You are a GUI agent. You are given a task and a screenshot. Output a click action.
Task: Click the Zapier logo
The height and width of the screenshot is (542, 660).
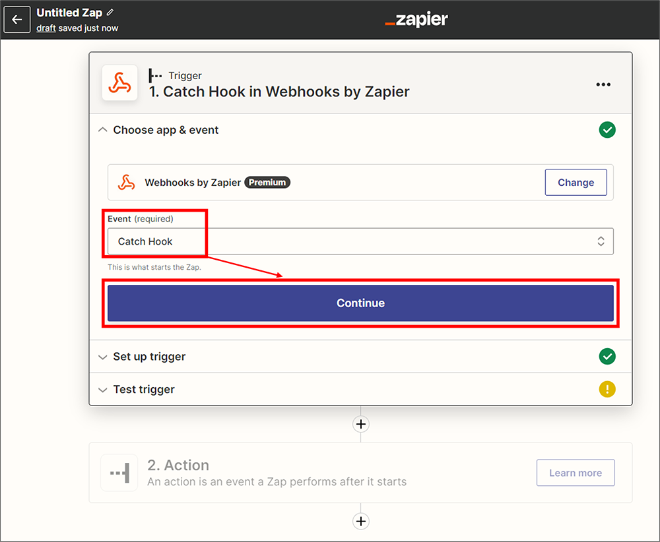(416, 19)
